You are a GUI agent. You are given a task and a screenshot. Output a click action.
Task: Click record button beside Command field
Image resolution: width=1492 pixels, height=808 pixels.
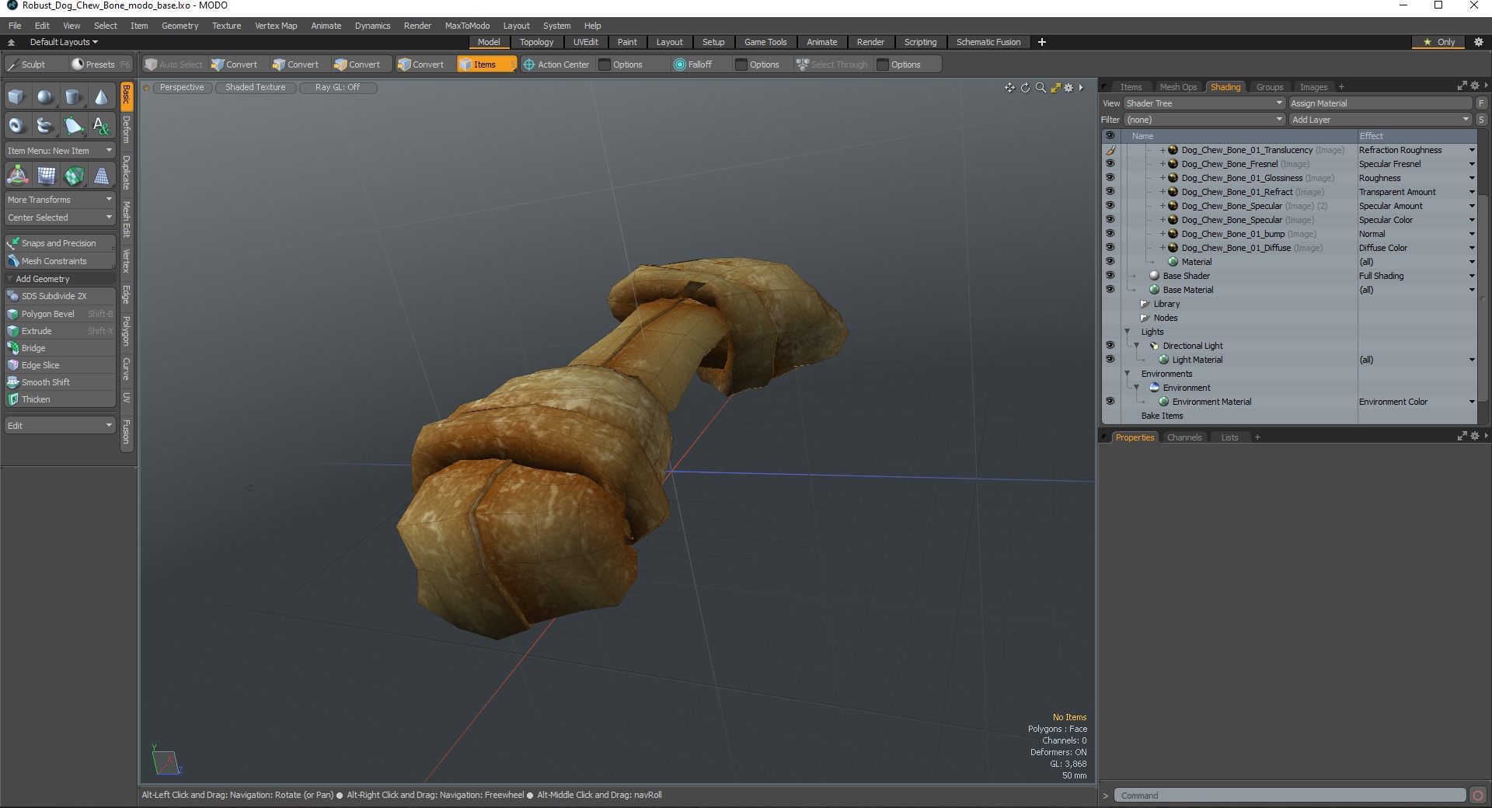point(1478,795)
